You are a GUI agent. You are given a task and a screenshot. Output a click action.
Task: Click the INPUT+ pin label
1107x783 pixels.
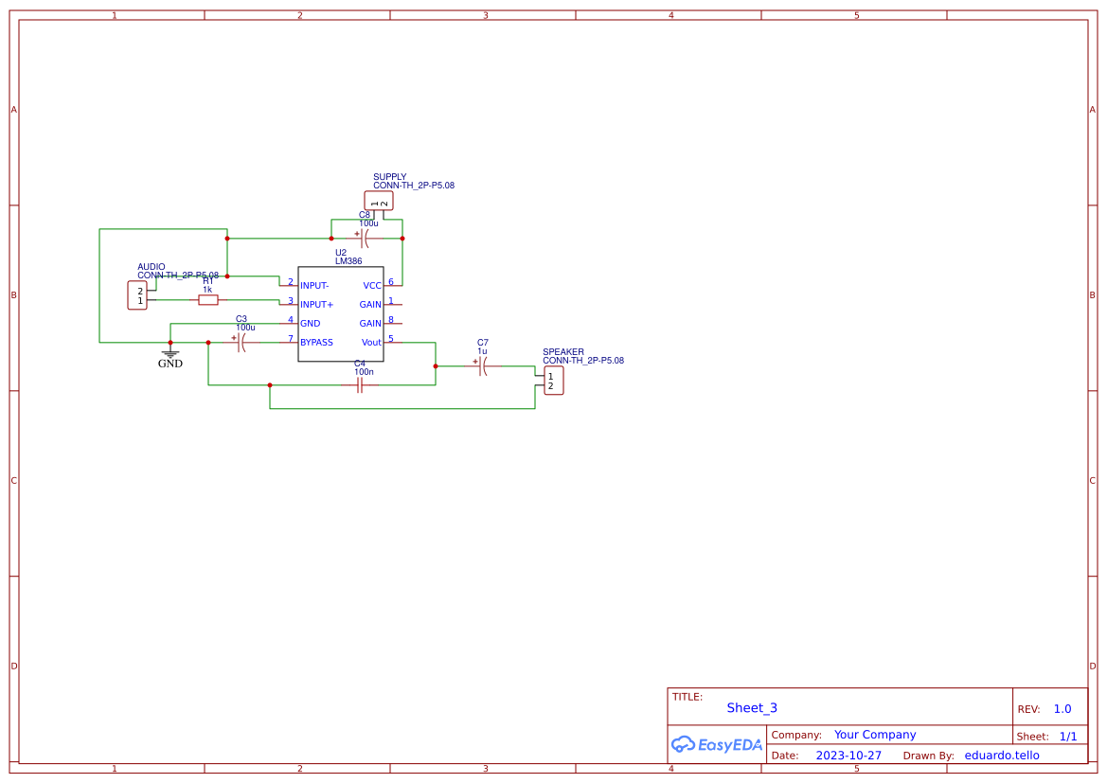coord(316,305)
